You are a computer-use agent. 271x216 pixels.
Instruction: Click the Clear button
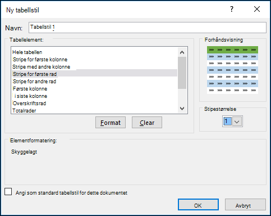click(x=147, y=123)
